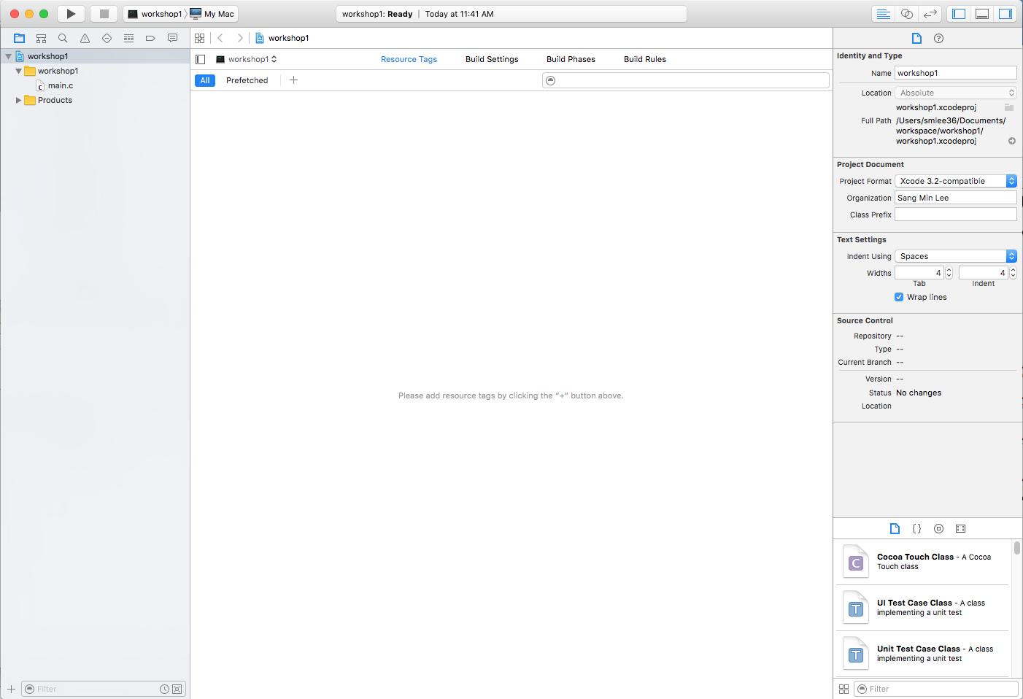The height and width of the screenshot is (699, 1023).
Task: Collapse the workshop1 project root triangle
Action: tap(9, 56)
